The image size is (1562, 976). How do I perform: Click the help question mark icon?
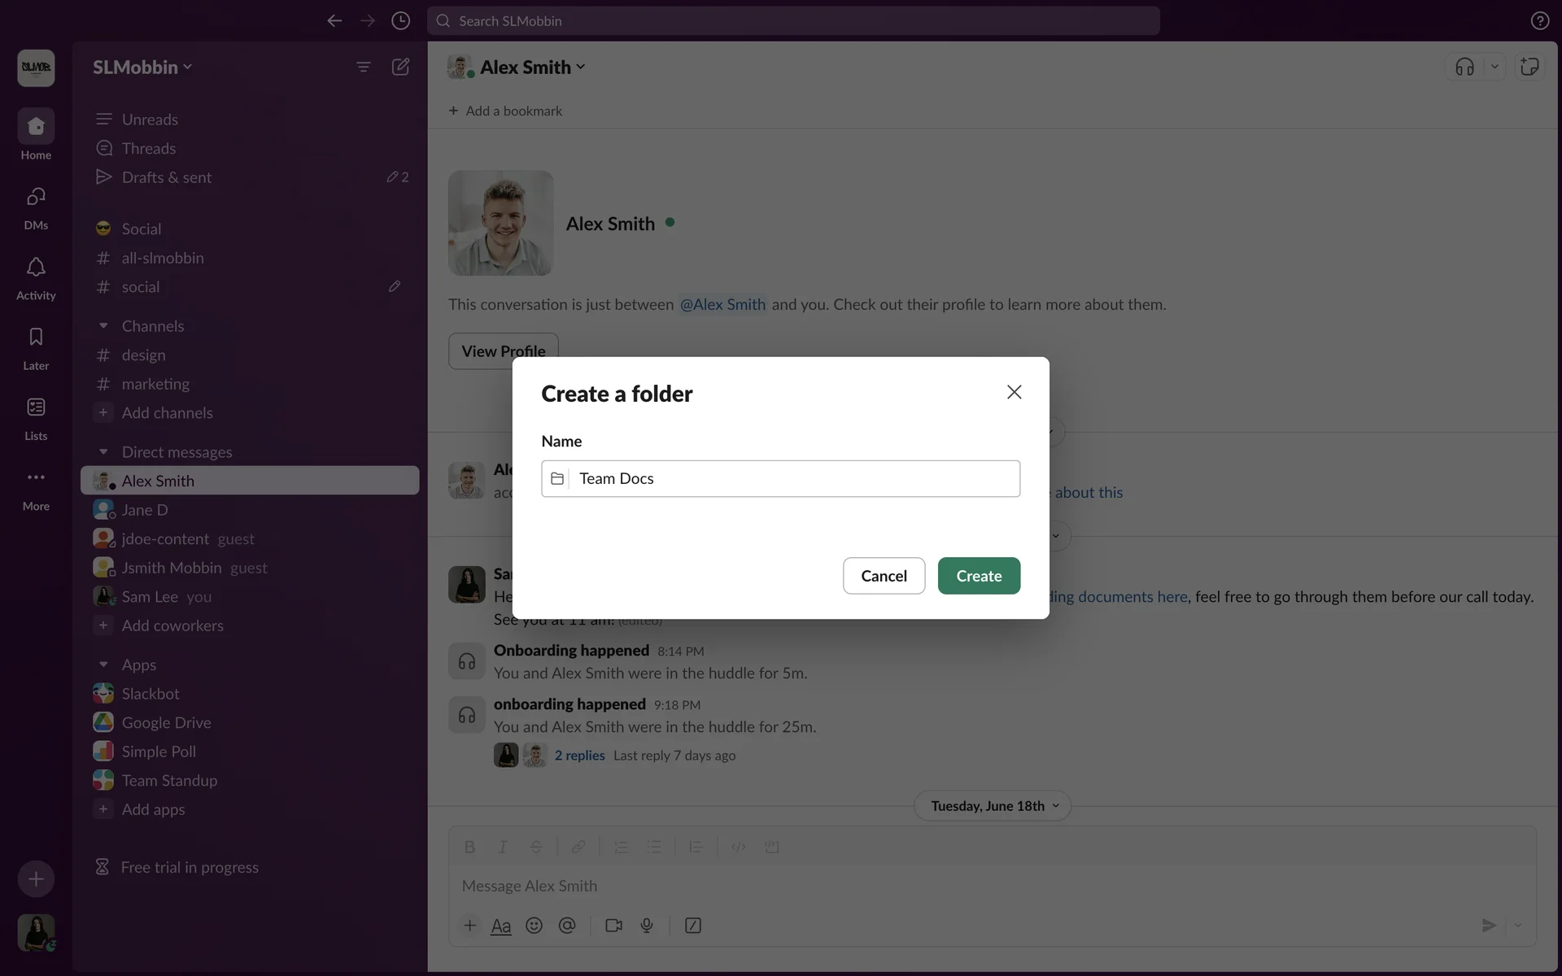click(1539, 21)
